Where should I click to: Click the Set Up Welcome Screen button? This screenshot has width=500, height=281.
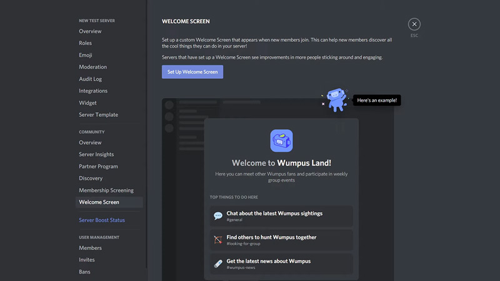192,72
